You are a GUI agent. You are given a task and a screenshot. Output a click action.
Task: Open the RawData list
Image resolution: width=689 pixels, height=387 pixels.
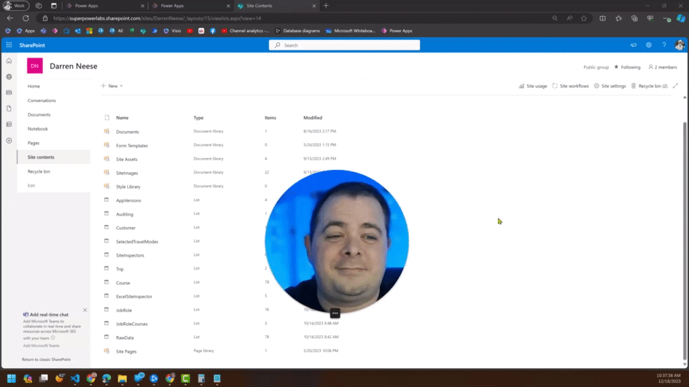[124, 338]
